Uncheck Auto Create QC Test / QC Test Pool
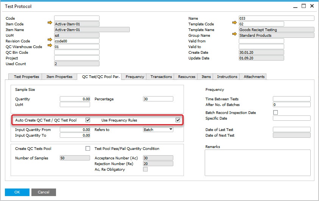The image size is (319, 201). coord(88,120)
